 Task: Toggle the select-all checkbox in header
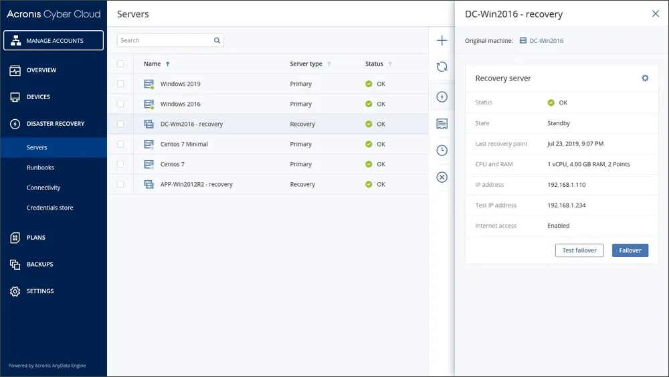[x=120, y=64]
